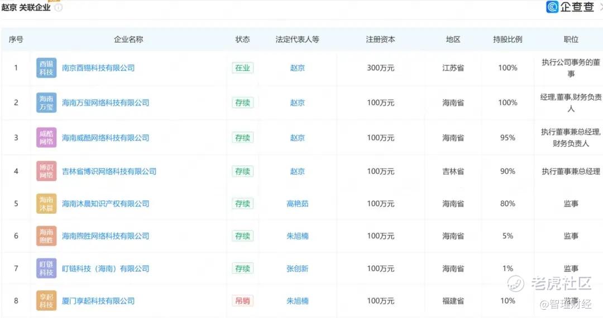This screenshot has width=603, height=318.
Task: Click the 博识网络 company logo
Action: point(46,171)
